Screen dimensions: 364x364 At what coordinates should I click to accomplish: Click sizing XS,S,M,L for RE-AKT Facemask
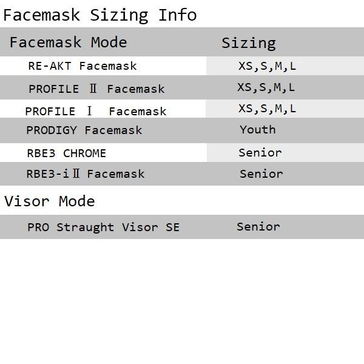pos(267,66)
